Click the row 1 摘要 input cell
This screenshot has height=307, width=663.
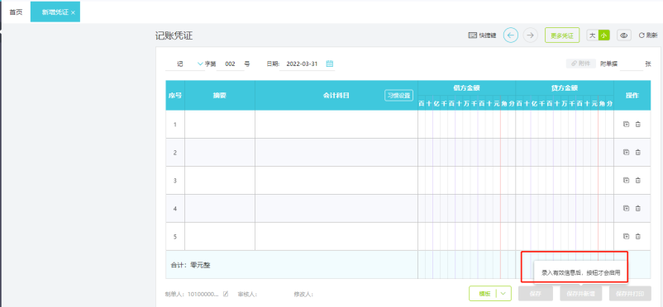[220, 124]
